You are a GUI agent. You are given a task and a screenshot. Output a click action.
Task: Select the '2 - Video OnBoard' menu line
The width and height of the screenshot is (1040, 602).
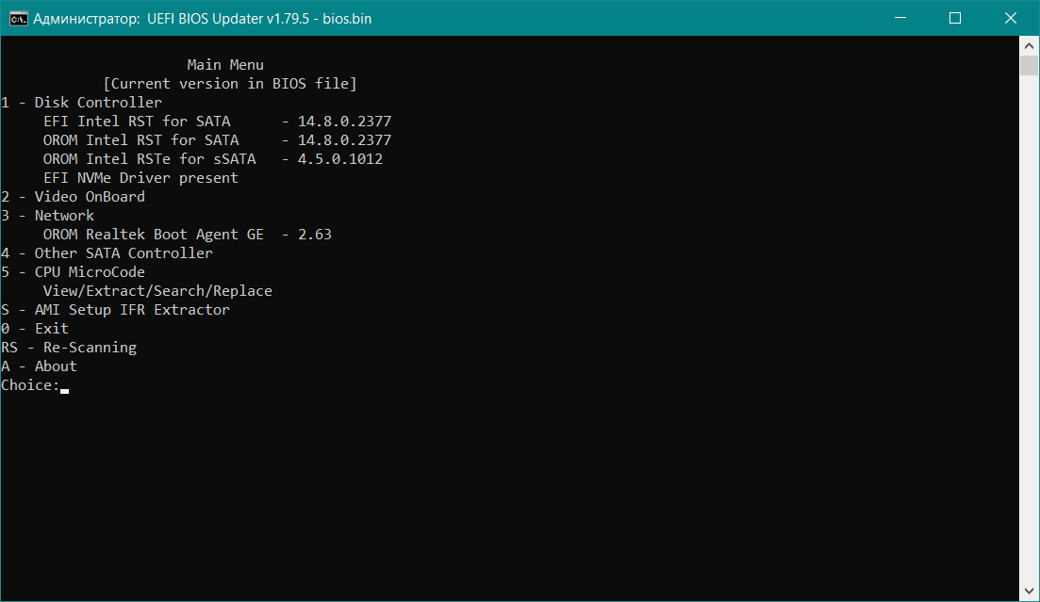tap(74, 197)
